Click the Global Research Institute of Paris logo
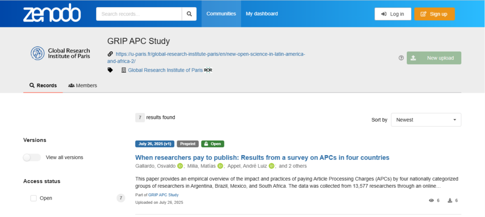Screen dimensions: 485x217 (60, 53)
